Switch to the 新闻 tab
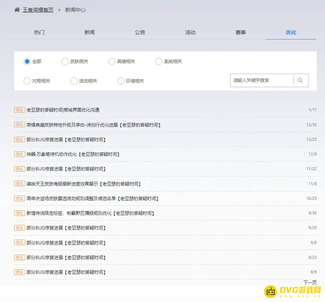Viewport: 325px width, 302px height. pos(89,32)
